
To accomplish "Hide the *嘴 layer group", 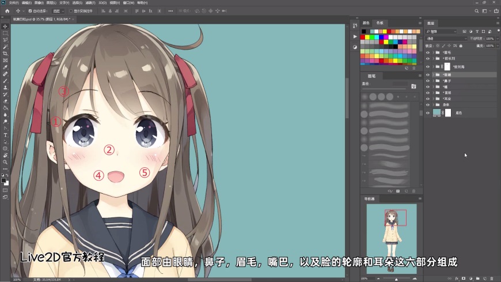I will pyautogui.click(x=428, y=87).
